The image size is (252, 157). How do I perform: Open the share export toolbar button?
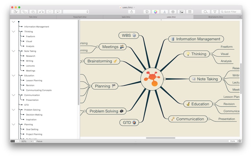pos(131,12)
